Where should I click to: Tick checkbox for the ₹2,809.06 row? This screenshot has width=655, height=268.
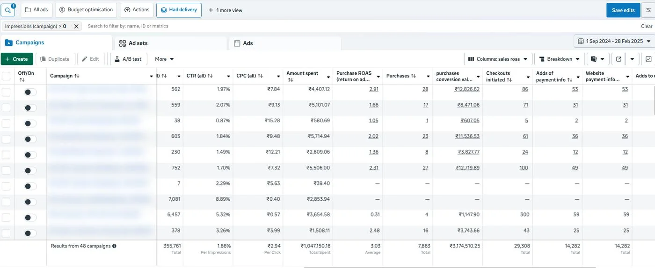click(6, 155)
